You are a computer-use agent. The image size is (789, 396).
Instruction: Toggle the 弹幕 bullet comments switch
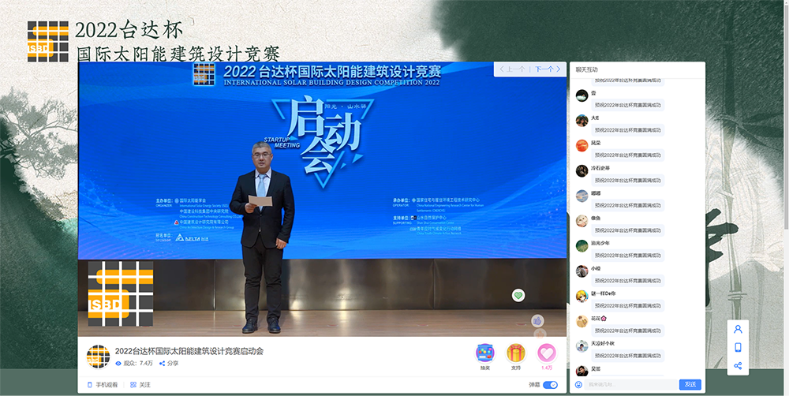(551, 385)
